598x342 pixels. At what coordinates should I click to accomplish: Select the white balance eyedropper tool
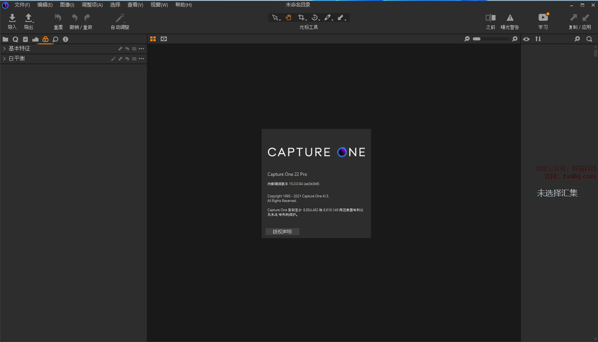click(x=328, y=18)
